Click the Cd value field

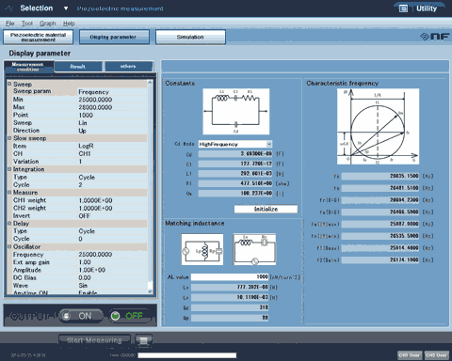235,154
